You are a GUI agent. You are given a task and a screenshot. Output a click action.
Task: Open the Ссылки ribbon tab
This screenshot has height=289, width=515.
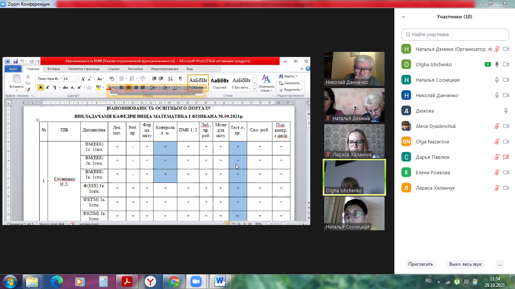(x=114, y=69)
